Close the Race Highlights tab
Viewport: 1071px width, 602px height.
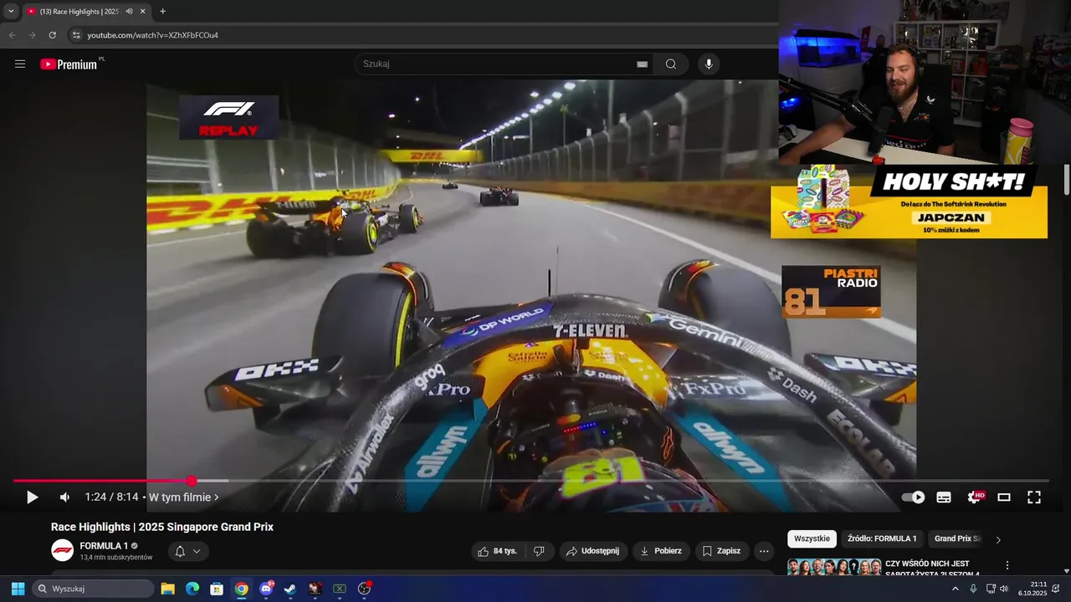point(142,12)
